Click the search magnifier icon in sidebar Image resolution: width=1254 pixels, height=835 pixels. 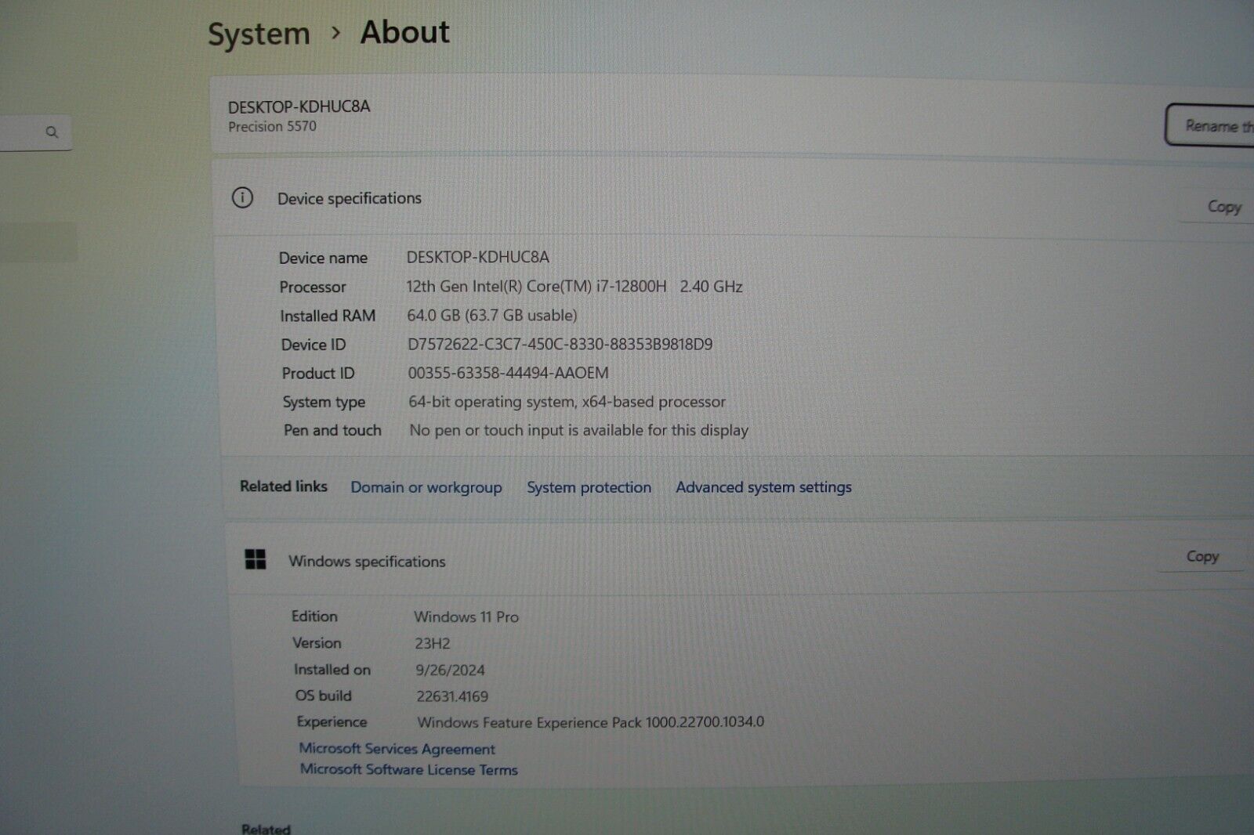(52, 132)
